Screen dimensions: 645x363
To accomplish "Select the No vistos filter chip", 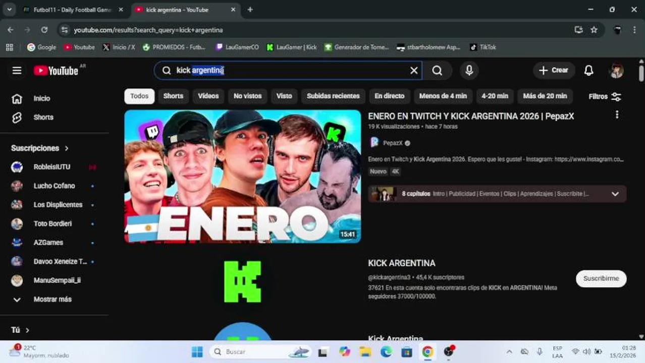I will [x=247, y=96].
